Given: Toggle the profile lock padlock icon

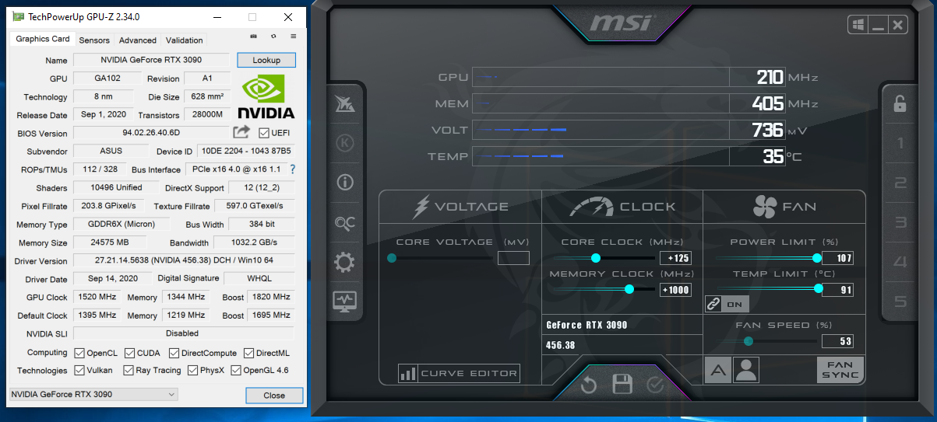Looking at the screenshot, I should pos(900,103).
